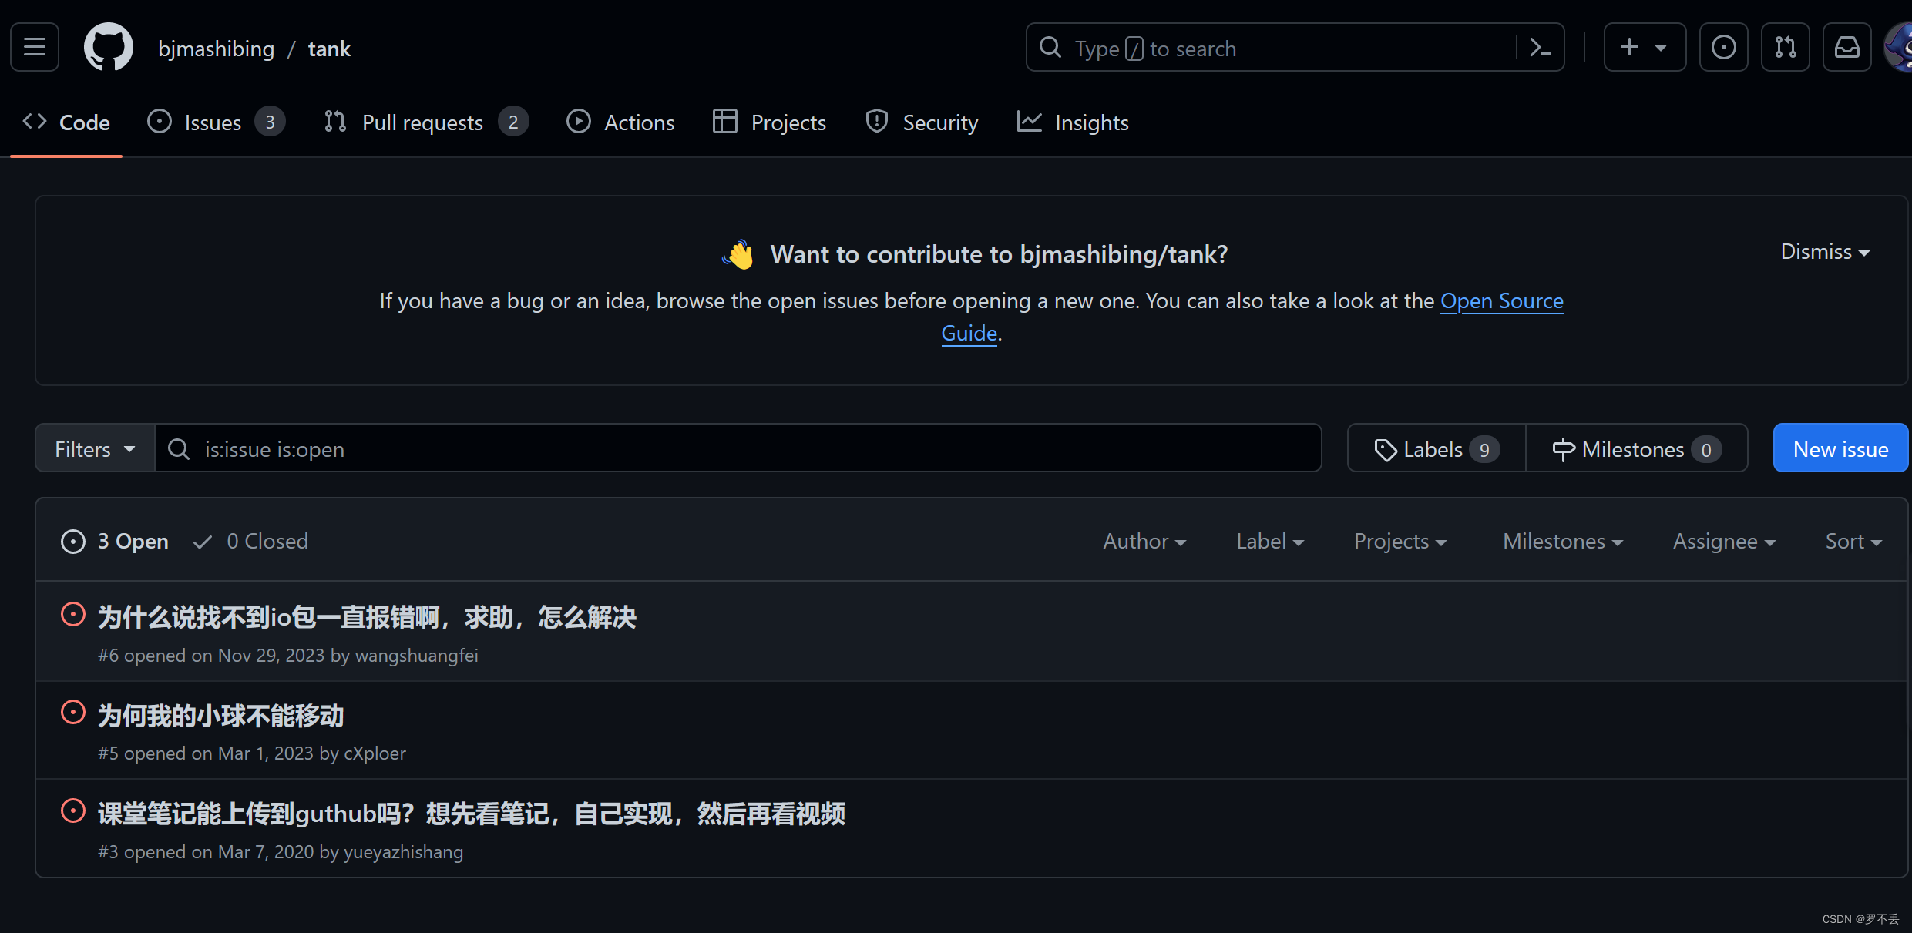The height and width of the screenshot is (933, 1912).
Task: Open issue #5 为何我的小球不能移动
Action: coord(220,715)
